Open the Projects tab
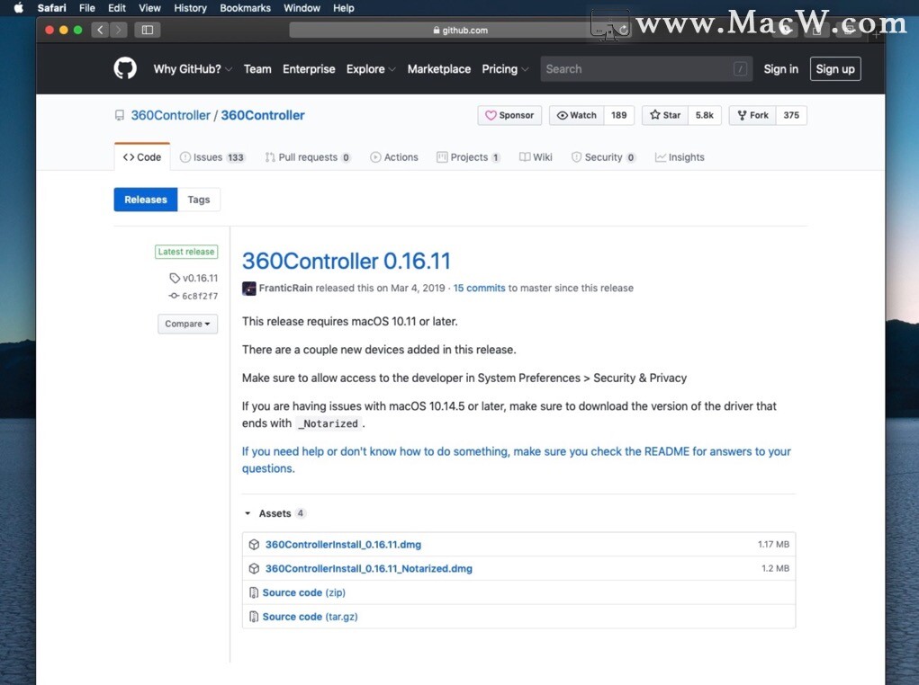919x685 pixels. (x=468, y=157)
